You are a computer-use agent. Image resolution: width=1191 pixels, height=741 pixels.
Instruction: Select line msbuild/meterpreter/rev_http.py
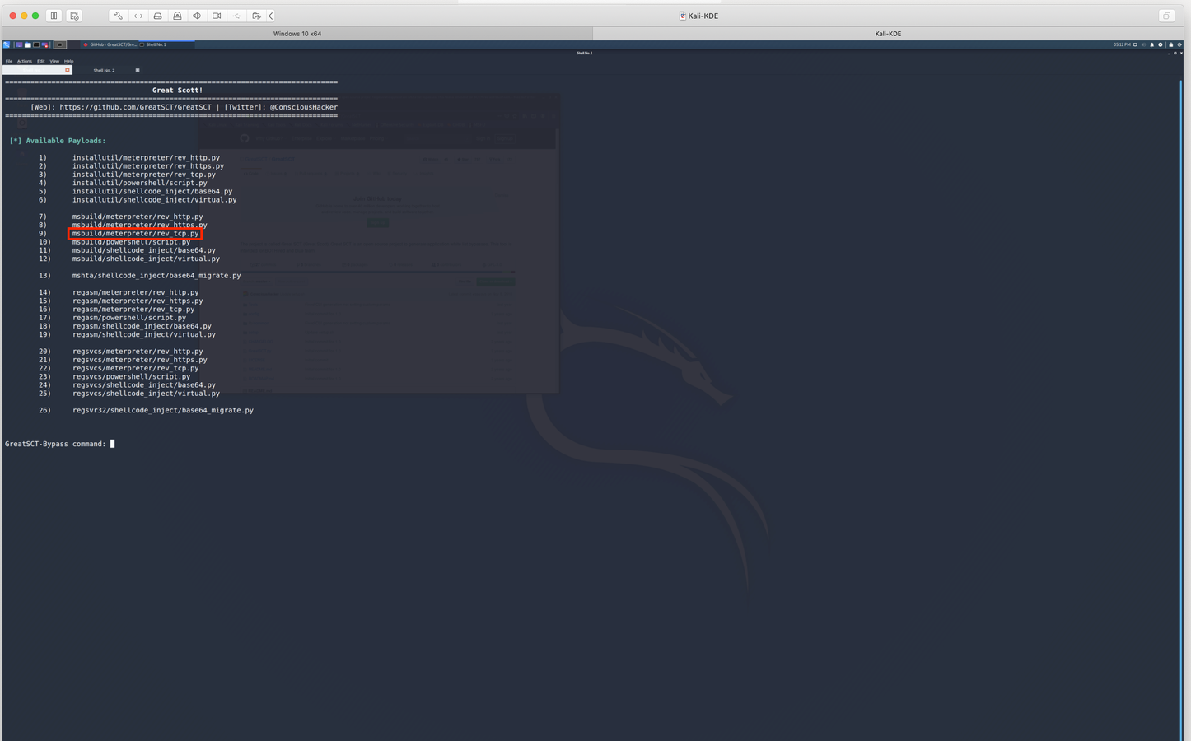[x=138, y=217]
